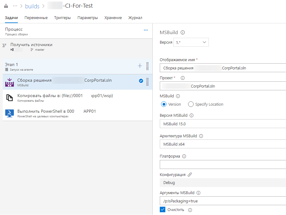Toggle the Очистить checkbox

pyautogui.click(x=163, y=210)
